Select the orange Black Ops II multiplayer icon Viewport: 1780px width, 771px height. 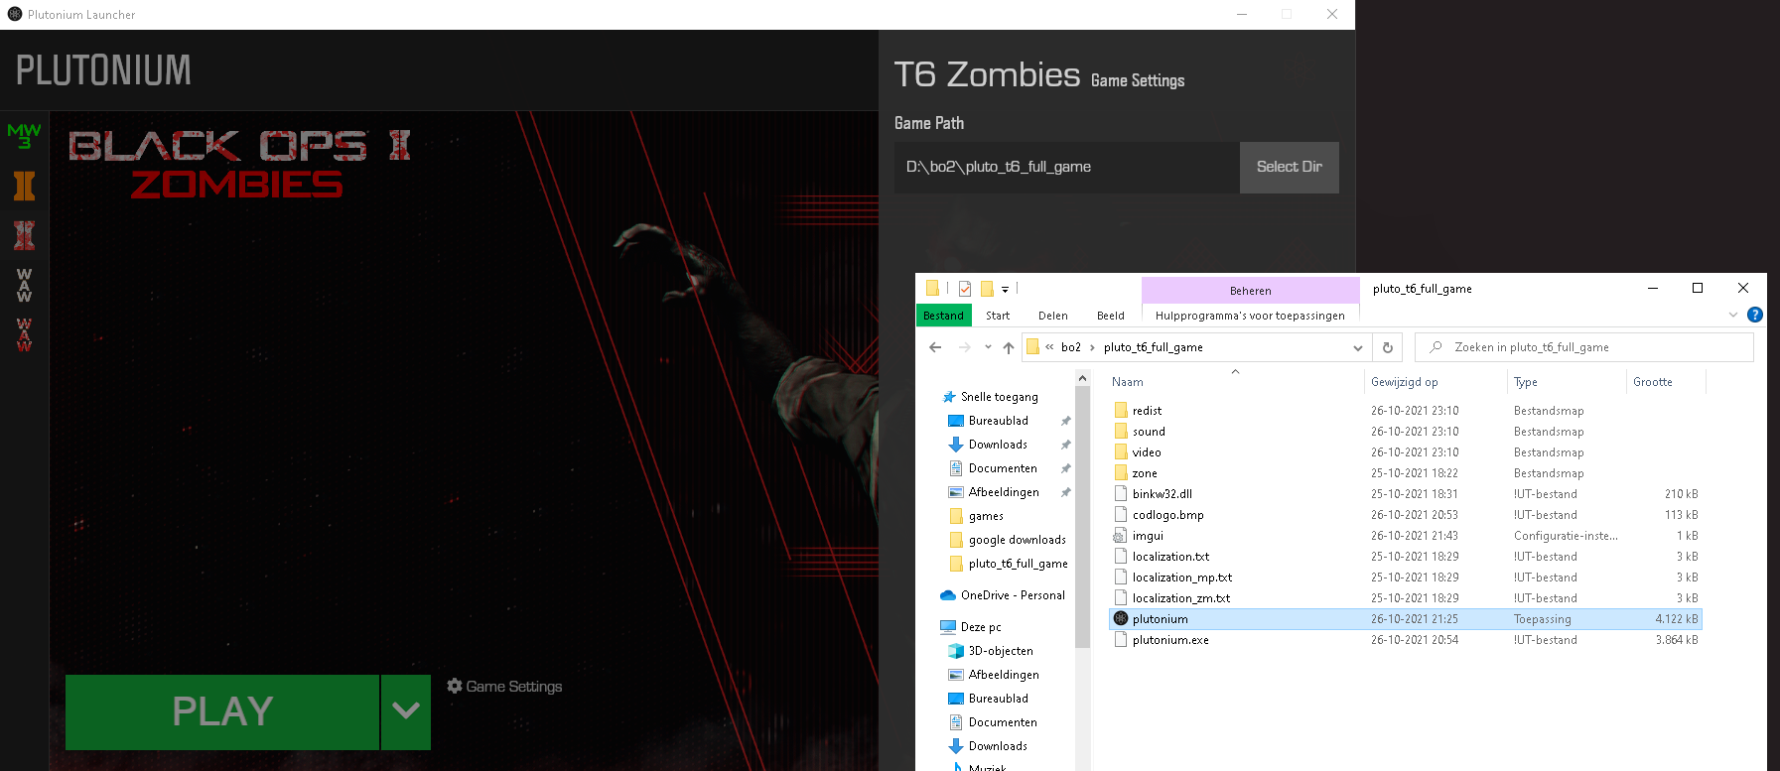[x=24, y=186]
